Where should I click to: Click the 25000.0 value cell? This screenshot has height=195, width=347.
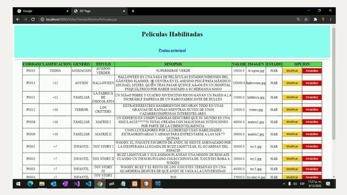coord(239,109)
